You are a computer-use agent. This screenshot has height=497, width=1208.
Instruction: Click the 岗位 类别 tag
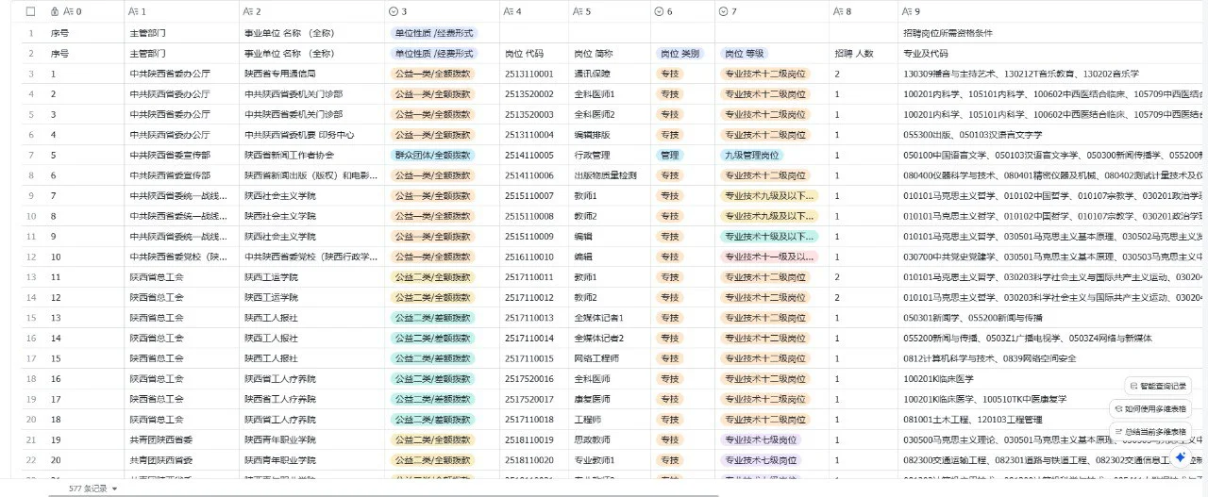pyautogui.click(x=679, y=53)
